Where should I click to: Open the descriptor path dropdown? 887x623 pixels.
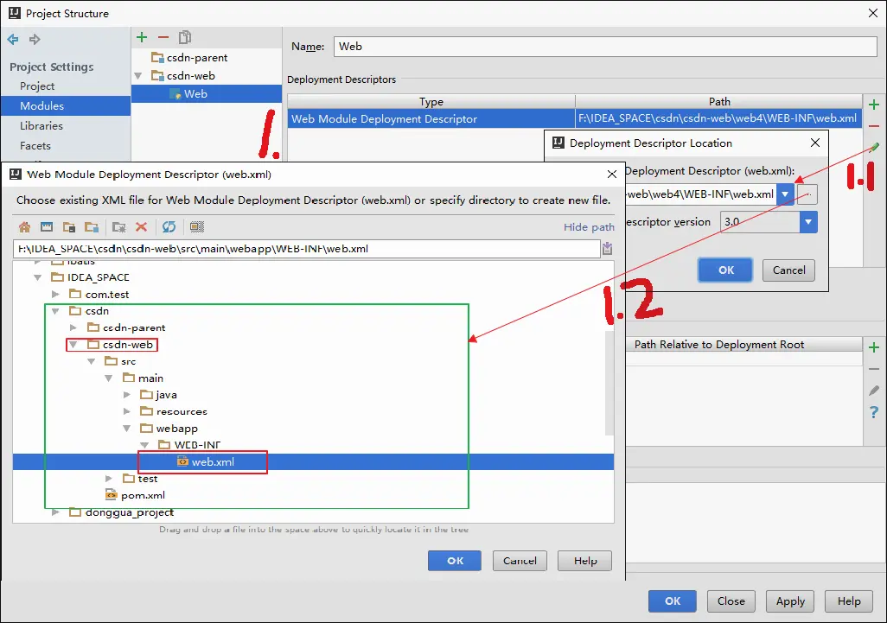pos(785,194)
